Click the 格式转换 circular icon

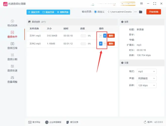coord(12,21)
